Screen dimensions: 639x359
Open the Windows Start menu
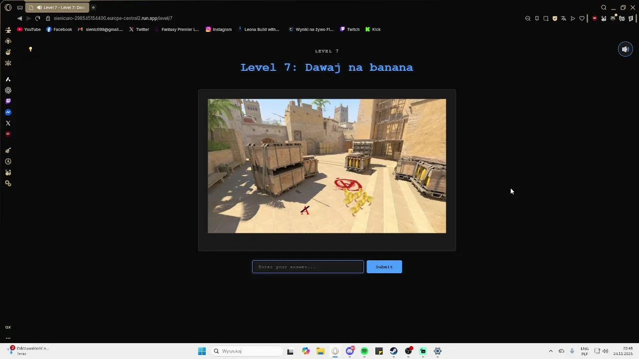(202, 351)
